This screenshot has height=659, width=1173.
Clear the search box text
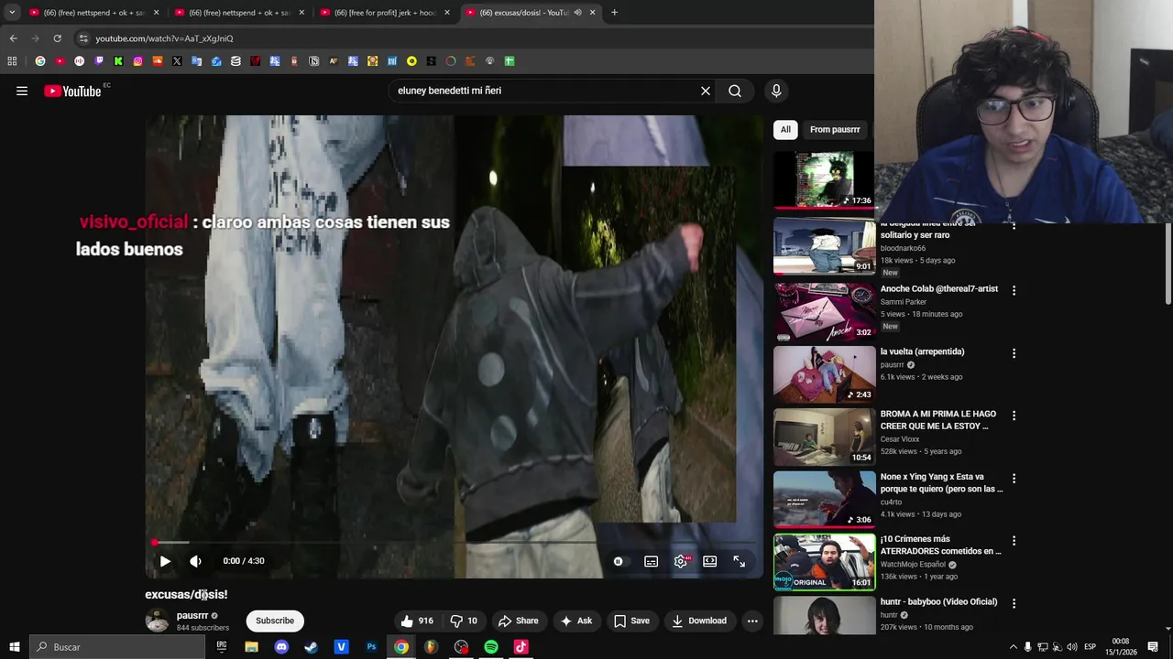pyautogui.click(x=706, y=91)
